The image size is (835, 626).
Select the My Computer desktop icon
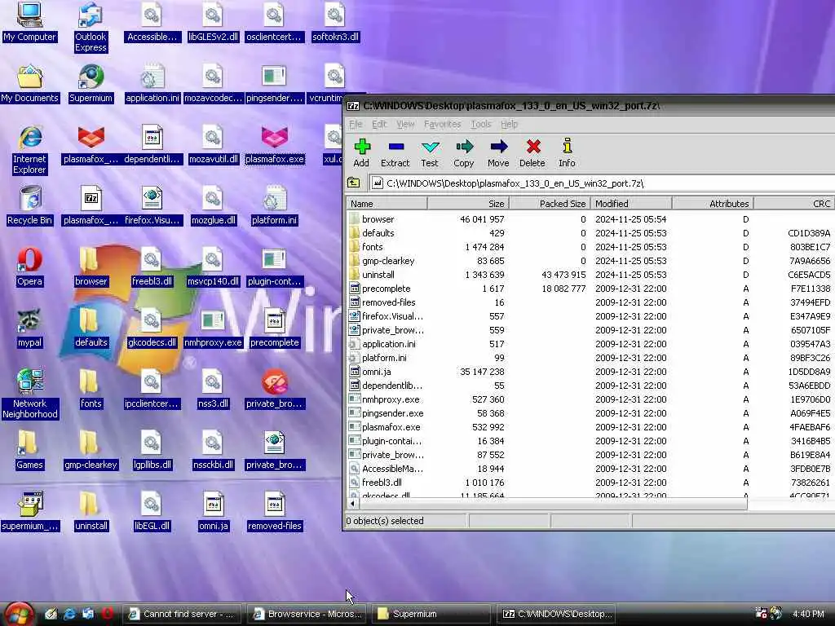(29, 22)
